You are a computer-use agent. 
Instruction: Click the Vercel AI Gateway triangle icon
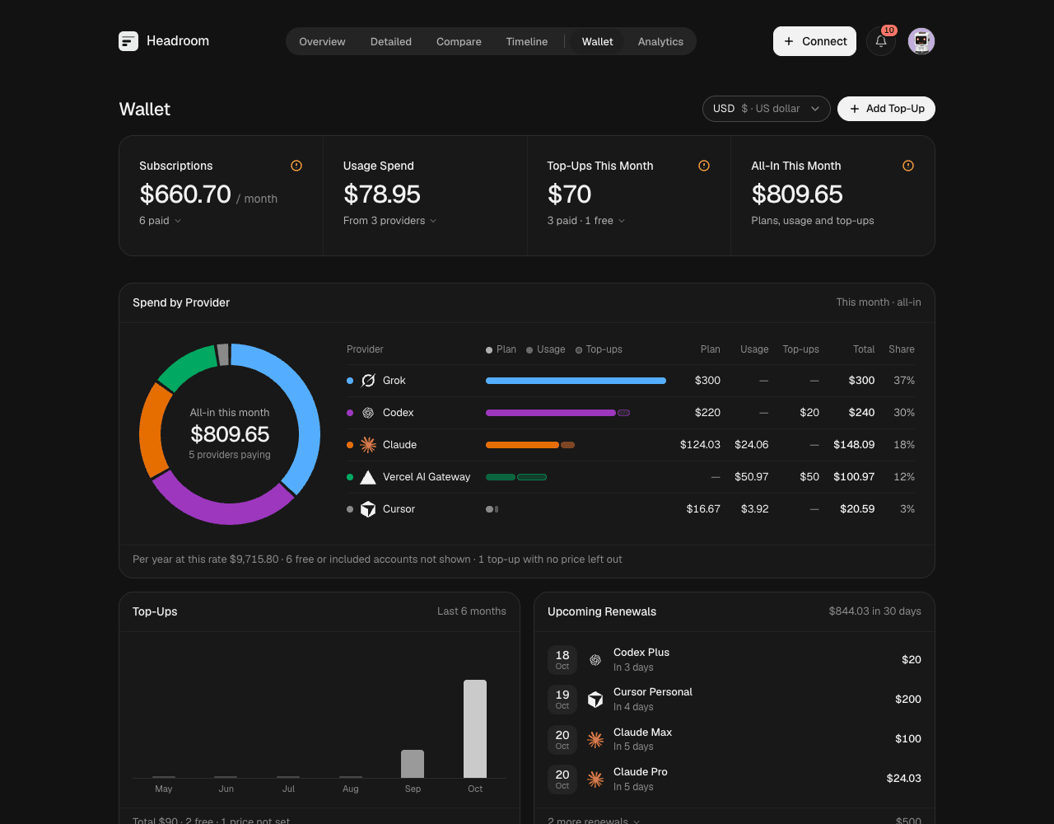[368, 477]
